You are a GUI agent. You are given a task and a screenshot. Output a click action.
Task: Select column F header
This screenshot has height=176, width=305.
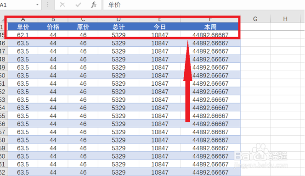tap(210, 19)
